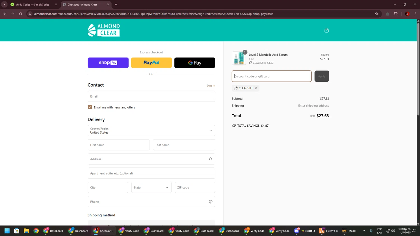
Task: Click the Checkout taskbar Chrome window
Action: tap(104, 231)
